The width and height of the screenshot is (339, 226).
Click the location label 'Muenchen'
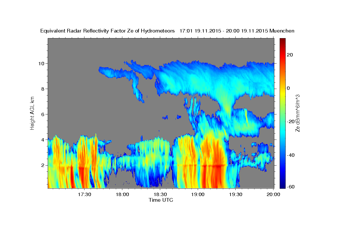point(282,31)
